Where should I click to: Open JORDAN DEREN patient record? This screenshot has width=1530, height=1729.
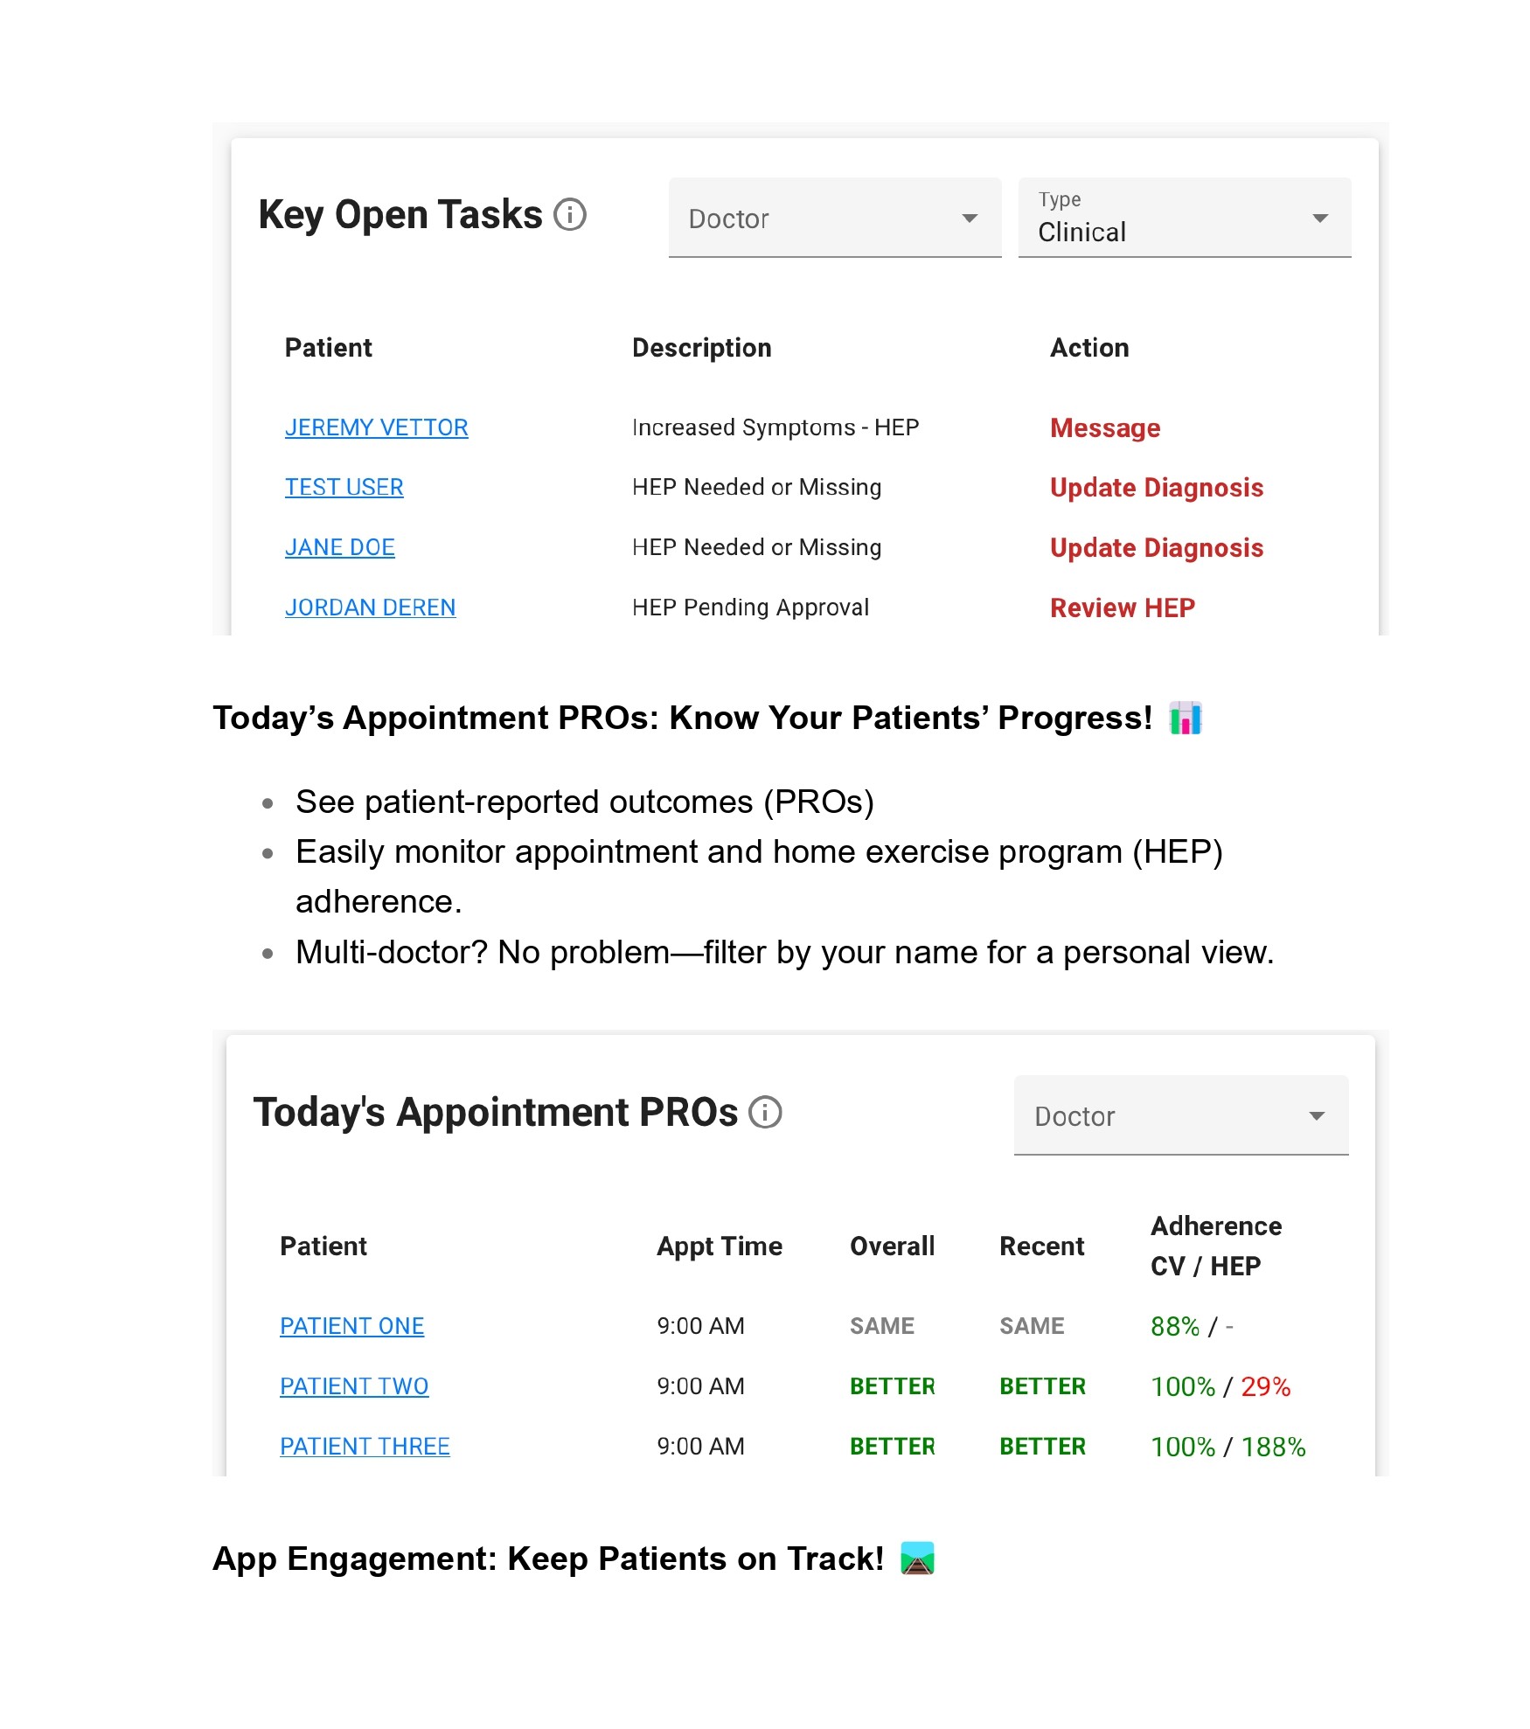370,608
